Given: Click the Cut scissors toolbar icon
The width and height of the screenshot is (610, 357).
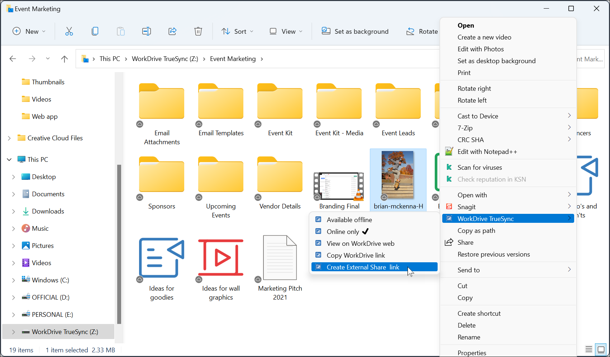Looking at the screenshot, I should [x=69, y=32].
